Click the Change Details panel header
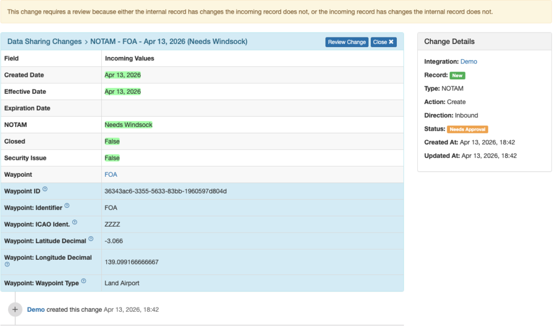 (484, 42)
